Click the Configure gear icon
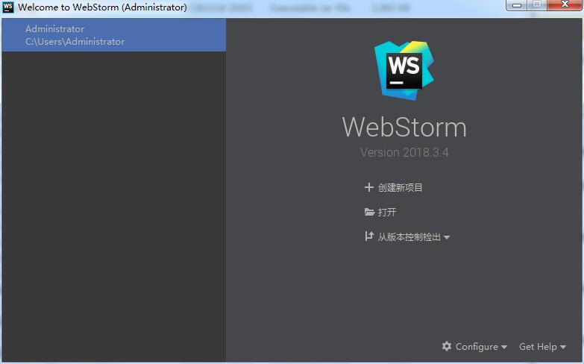The image size is (584, 364). 447,346
